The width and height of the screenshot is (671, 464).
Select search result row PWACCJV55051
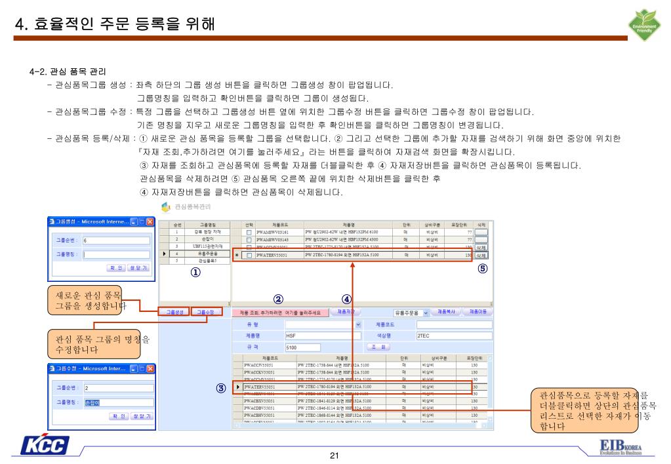click(x=359, y=365)
